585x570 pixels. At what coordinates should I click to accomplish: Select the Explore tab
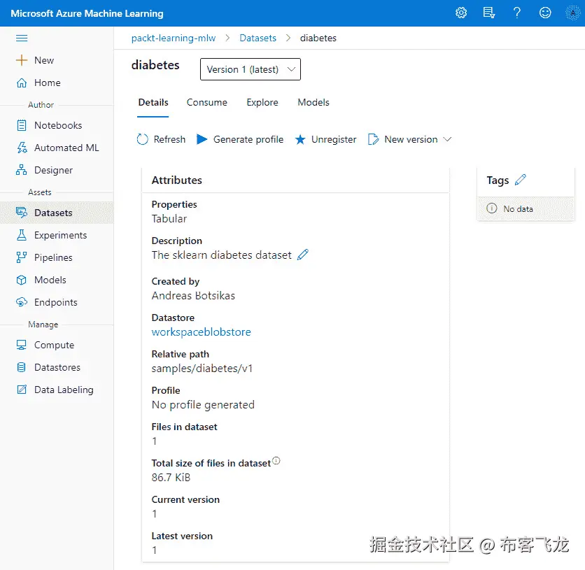[262, 102]
